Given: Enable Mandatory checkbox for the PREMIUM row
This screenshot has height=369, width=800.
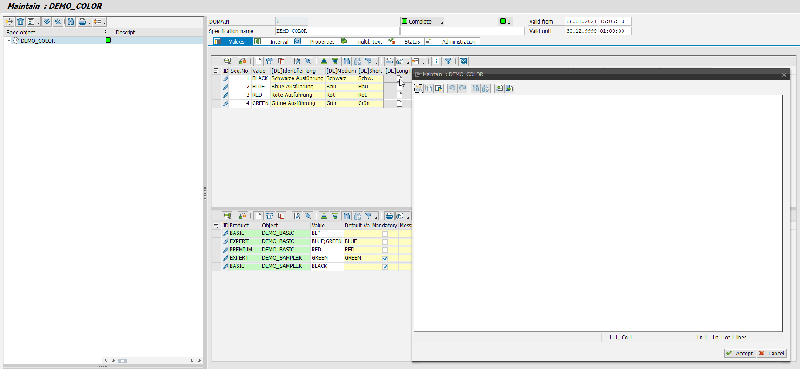Looking at the screenshot, I should pyautogui.click(x=385, y=250).
